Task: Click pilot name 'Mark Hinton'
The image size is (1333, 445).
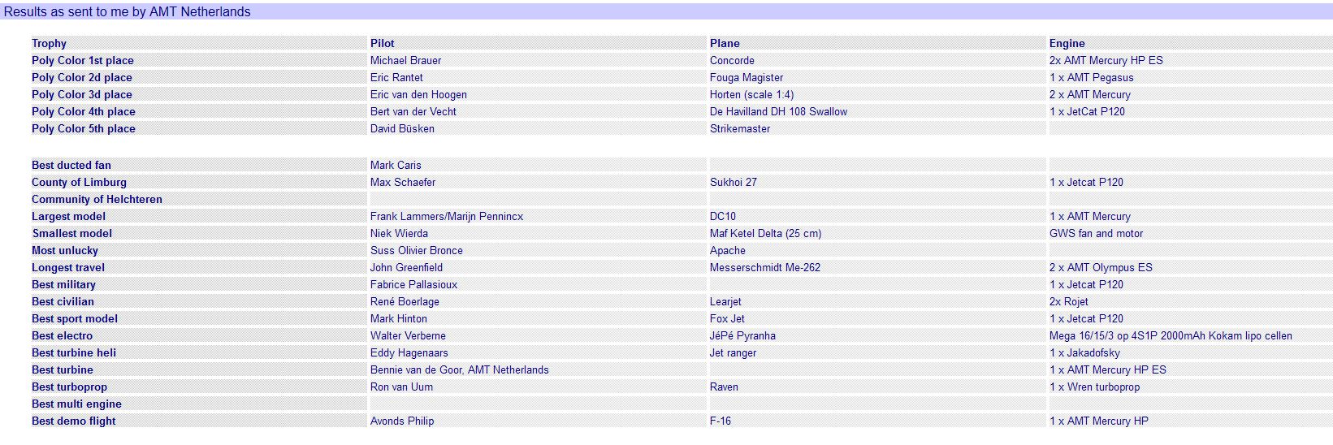Action: [x=399, y=318]
